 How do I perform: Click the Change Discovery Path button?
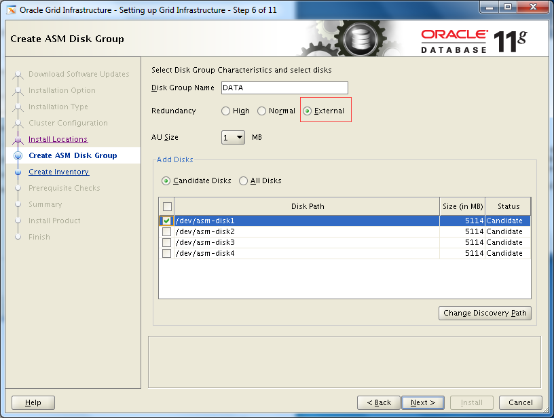(485, 313)
